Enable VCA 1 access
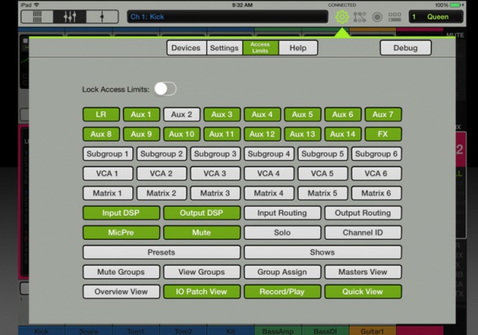Image resolution: width=478 pixels, height=335 pixels. [108, 173]
